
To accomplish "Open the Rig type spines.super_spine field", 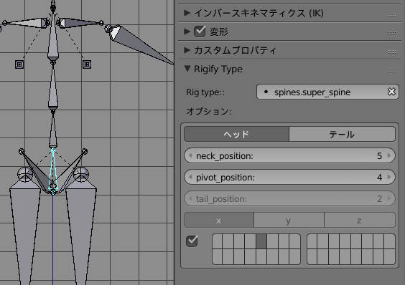I will 327,92.
